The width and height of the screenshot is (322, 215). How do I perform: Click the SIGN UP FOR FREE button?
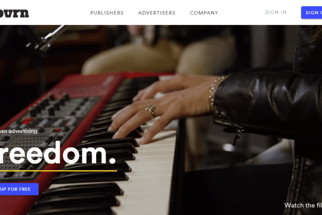[19, 189]
